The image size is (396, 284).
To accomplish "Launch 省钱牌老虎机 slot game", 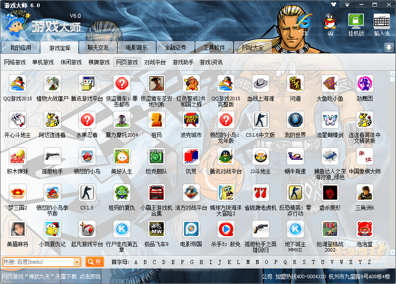I will 261,193.
